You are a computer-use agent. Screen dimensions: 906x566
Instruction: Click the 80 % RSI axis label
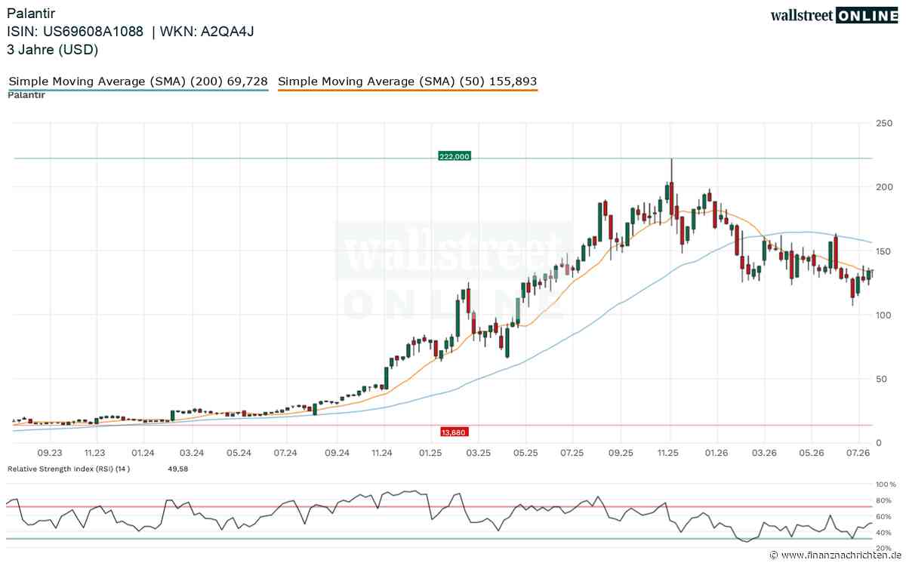point(885,500)
